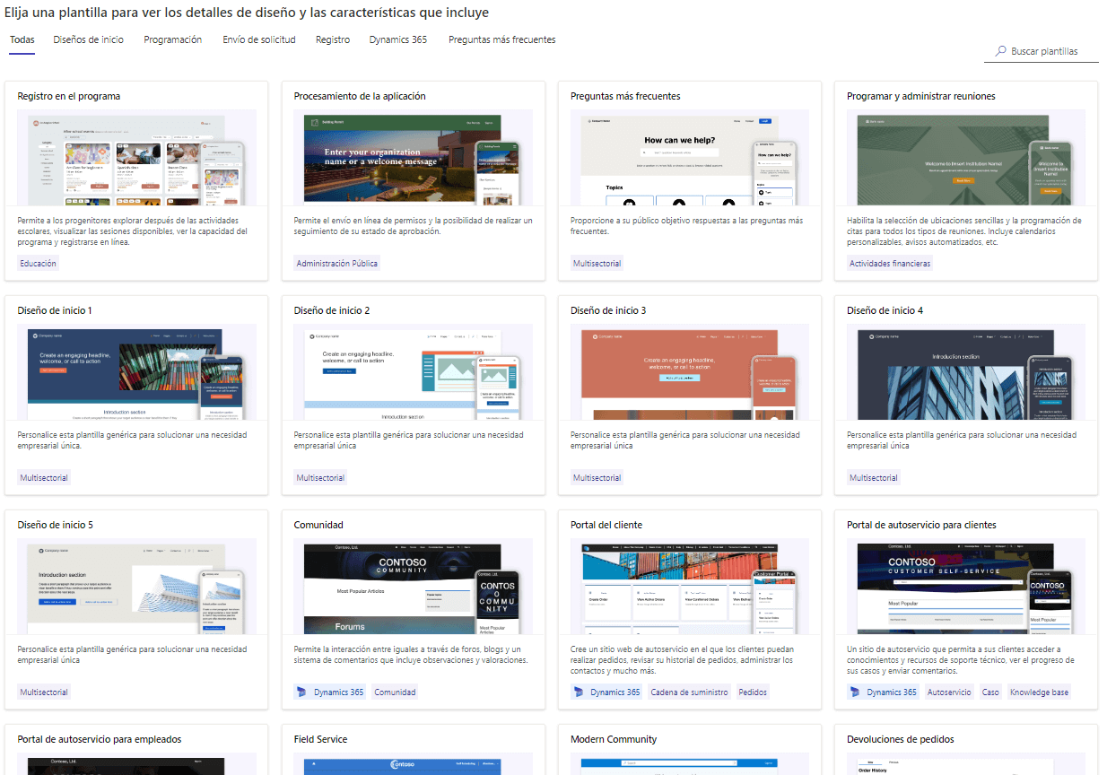Viewport: 1107px width, 775px height.
Task: Select the Diseño de inicio 1 thumbnail
Action: pyautogui.click(x=136, y=372)
